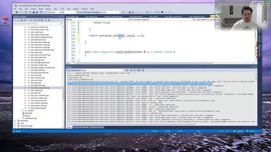Screen dimensions: 271x152
Task: Click the Sync with Active Document icon
Action: [x=36, y=20]
